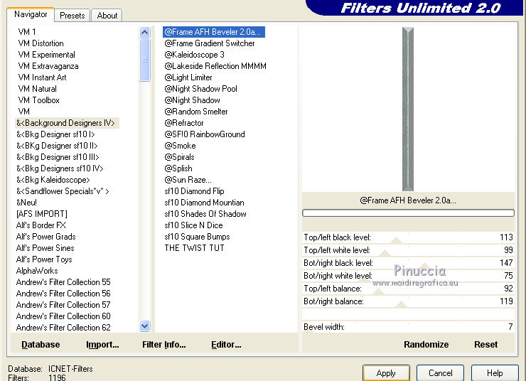
Task: Select VM Extravaganza category
Action: coord(48,66)
